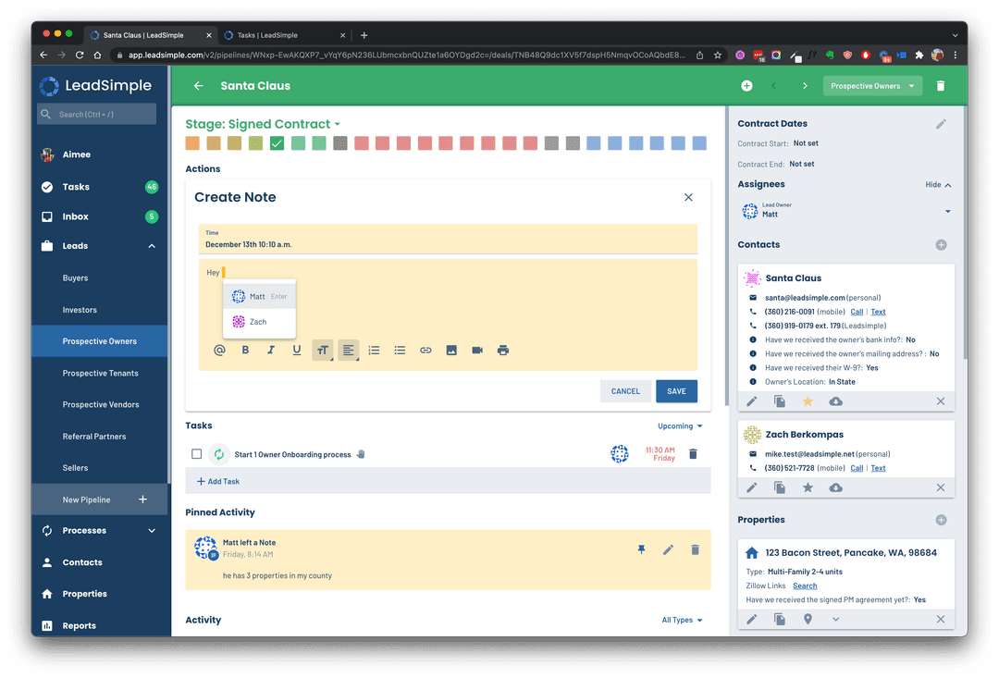Select Zach from the mention suggestions

click(258, 322)
